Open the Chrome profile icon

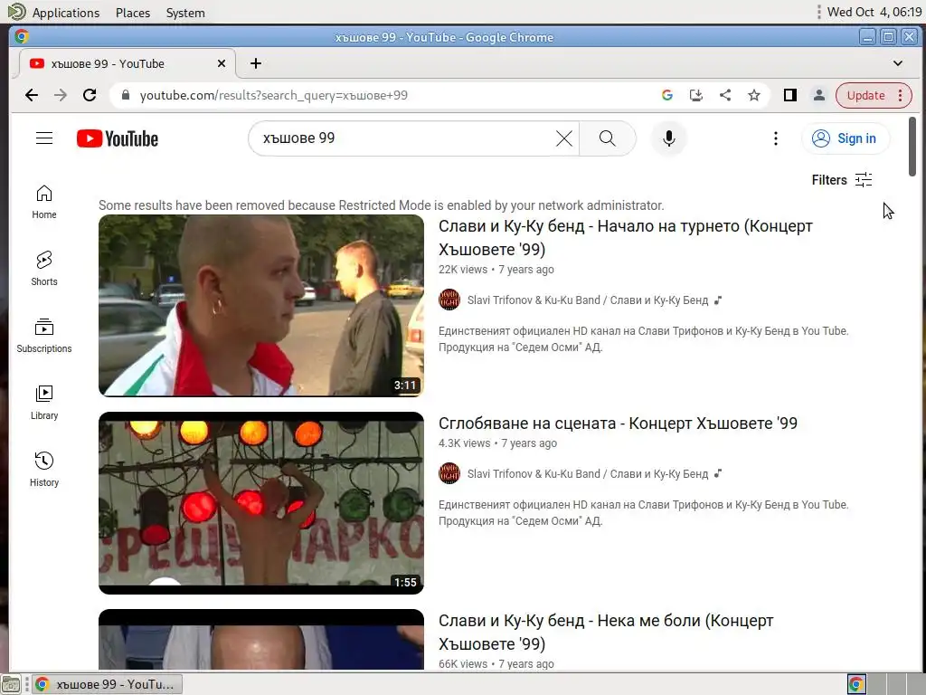819,95
